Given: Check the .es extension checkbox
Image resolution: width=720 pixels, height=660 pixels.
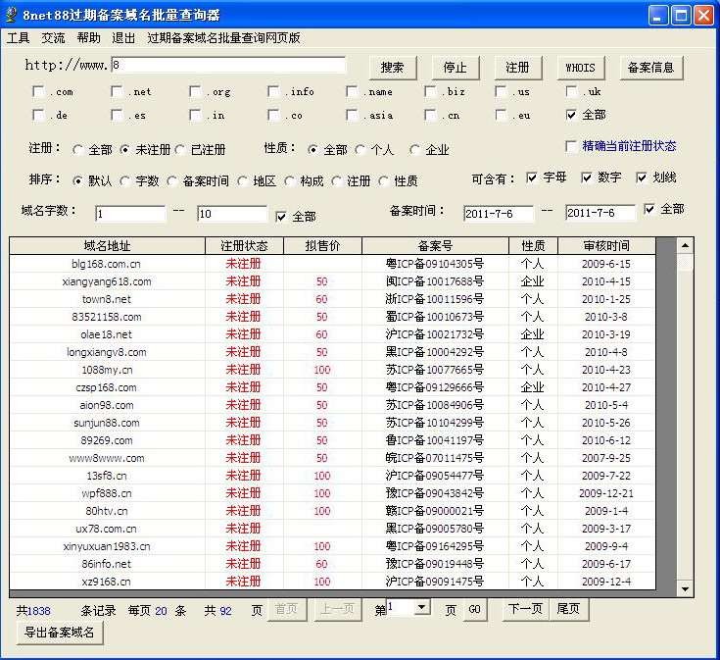Looking at the screenshot, I should tap(118, 115).
